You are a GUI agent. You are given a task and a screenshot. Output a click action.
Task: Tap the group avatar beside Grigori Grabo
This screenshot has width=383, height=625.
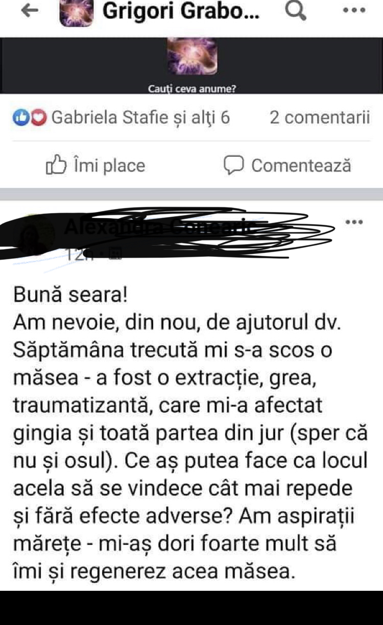pos(77,13)
